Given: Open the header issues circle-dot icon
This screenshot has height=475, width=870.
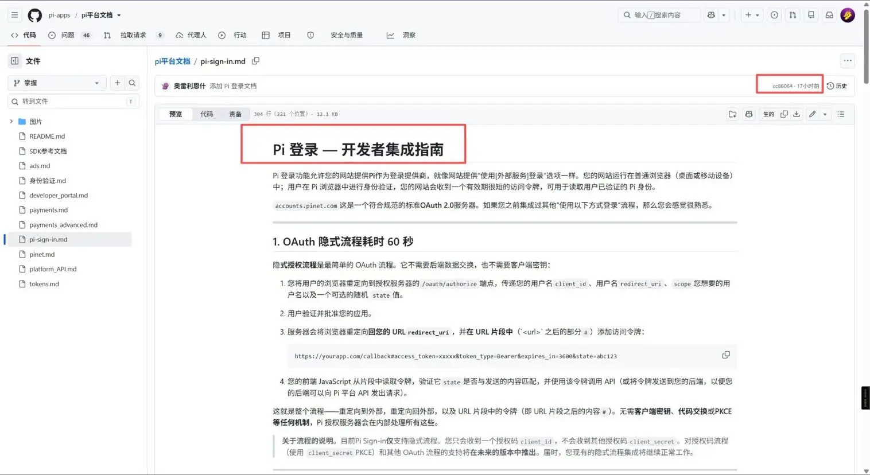Looking at the screenshot, I should (774, 15).
